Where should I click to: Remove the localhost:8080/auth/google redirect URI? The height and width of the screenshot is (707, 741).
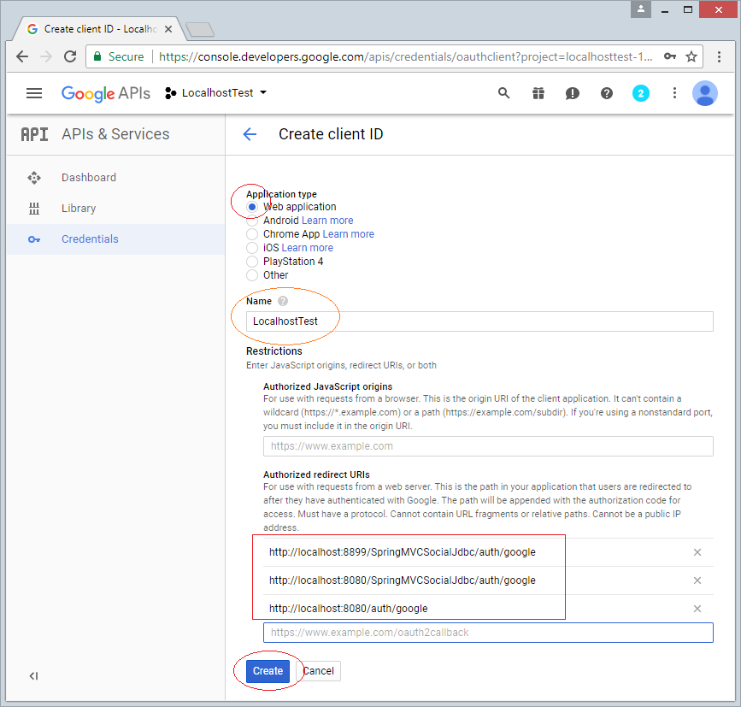697,609
